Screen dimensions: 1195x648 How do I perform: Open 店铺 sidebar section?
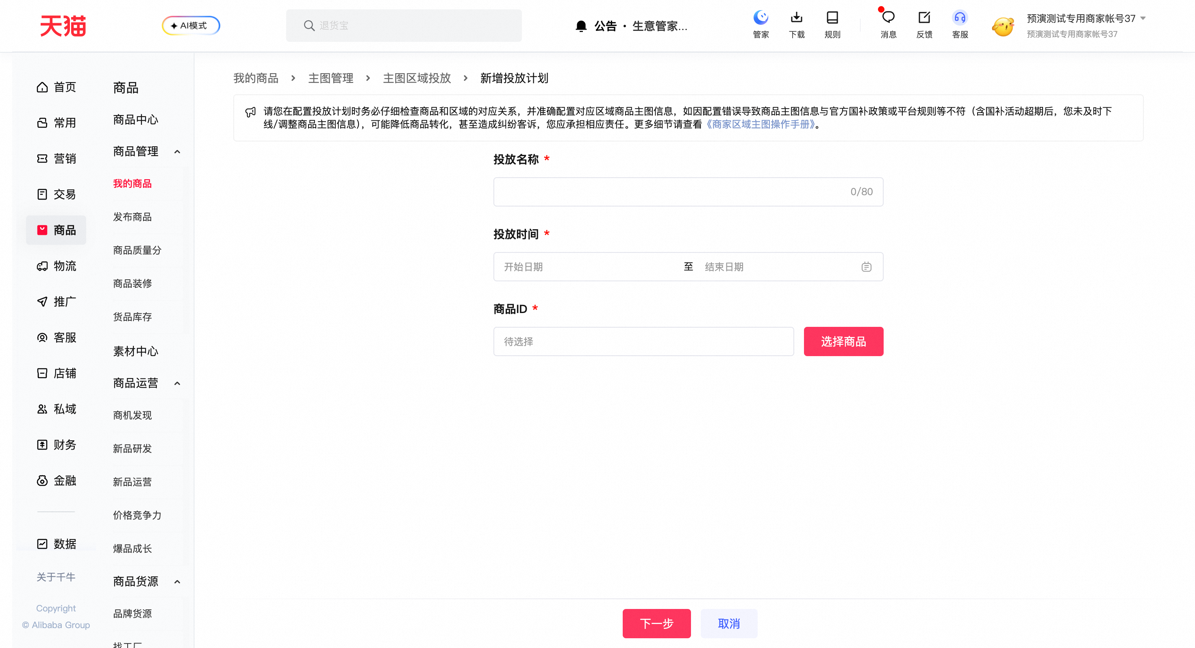point(56,373)
